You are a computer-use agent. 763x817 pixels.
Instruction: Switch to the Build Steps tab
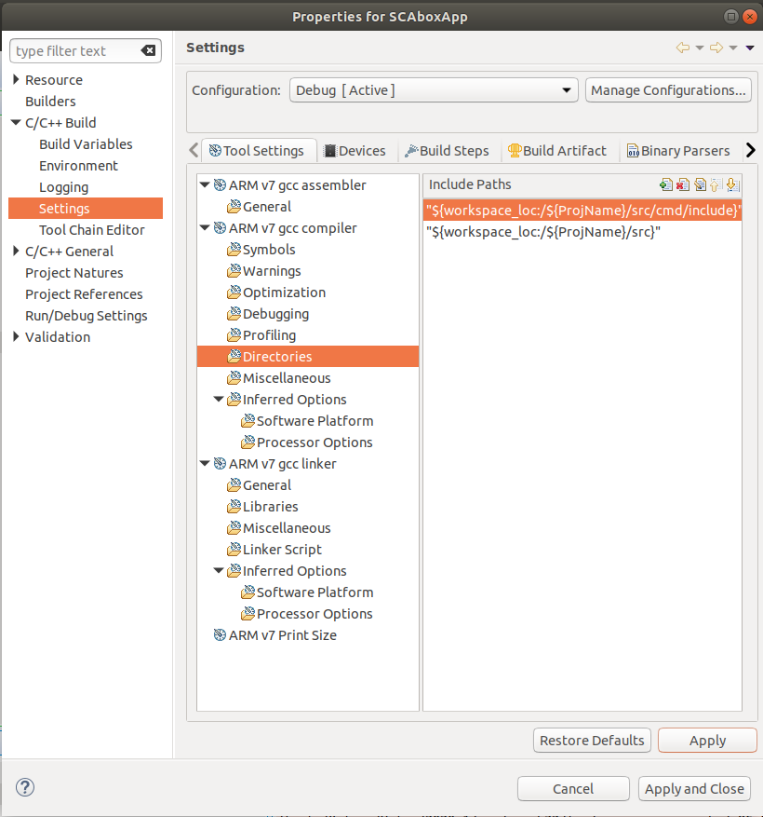click(447, 151)
